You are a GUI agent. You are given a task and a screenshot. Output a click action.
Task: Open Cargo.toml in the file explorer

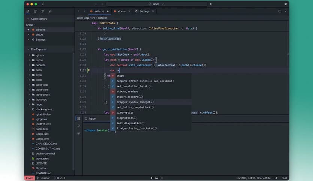click(42, 139)
